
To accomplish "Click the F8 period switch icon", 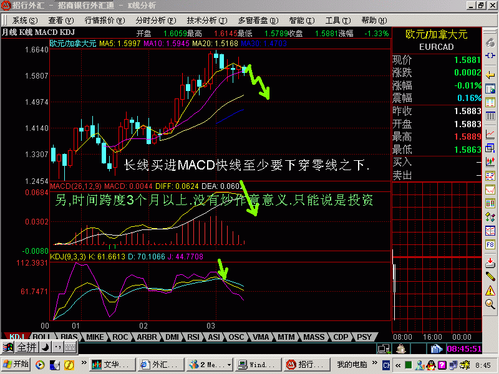I will [x=490, y=244].
